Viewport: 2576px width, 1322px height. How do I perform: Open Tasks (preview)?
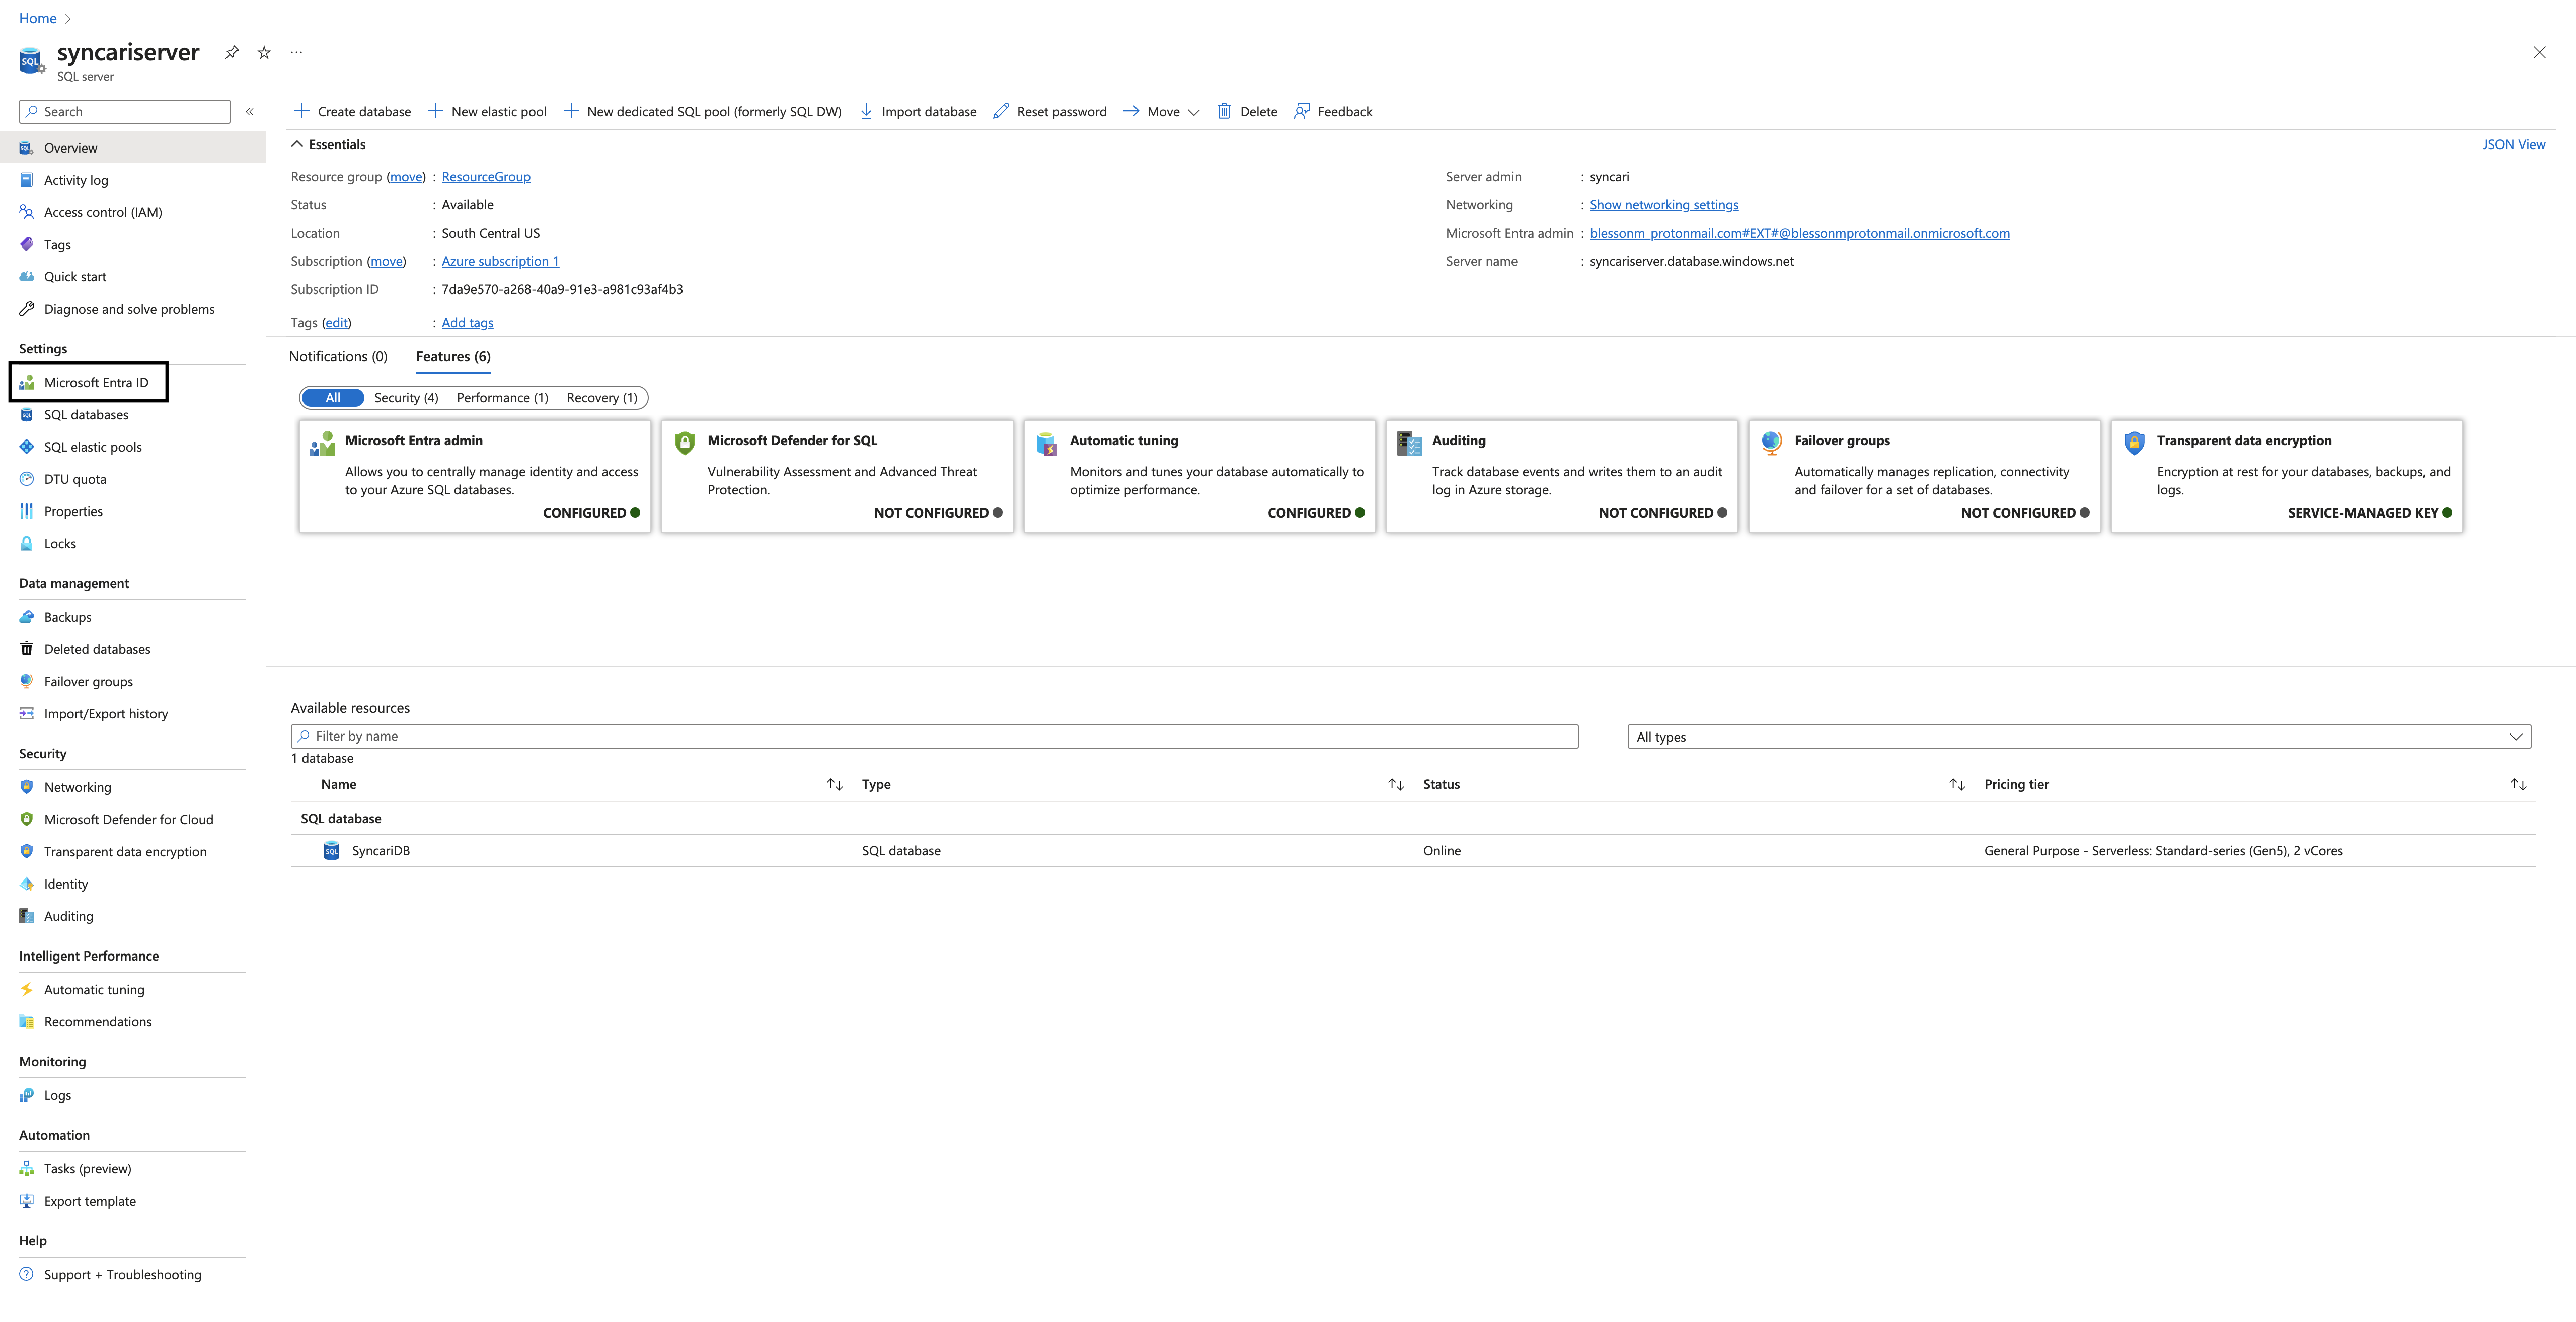[87, 1169]
